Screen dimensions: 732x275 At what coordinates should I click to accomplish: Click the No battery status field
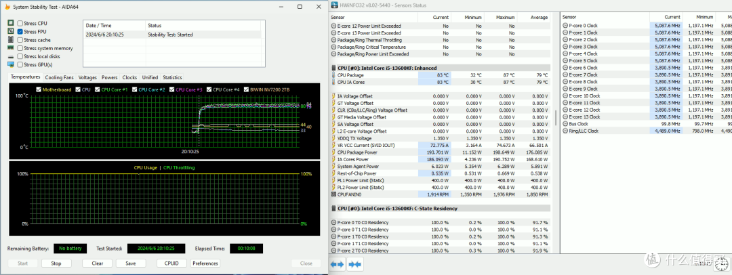[70, 249]
